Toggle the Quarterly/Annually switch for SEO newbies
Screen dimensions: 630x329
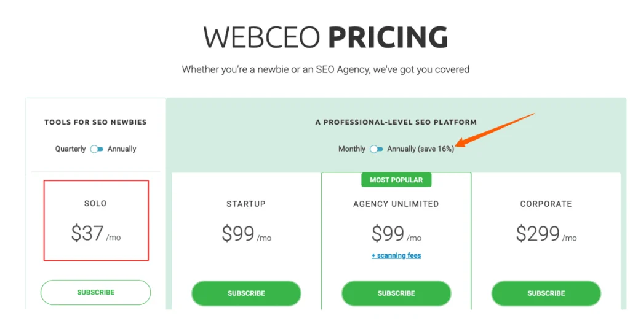(x=97, y=149)
